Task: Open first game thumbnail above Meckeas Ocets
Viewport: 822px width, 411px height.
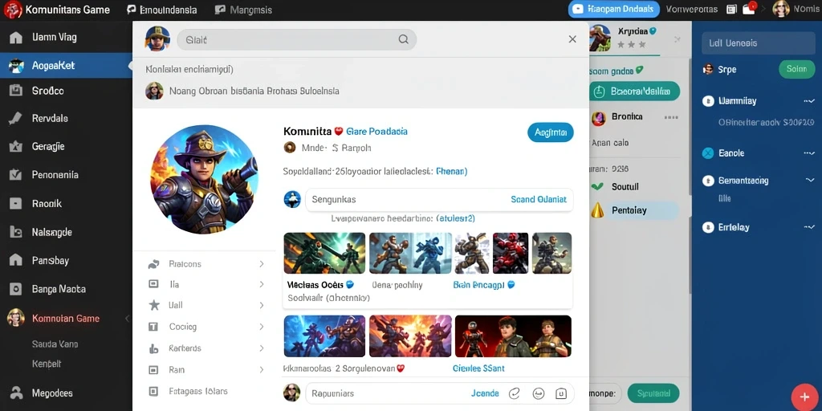Action: (x=324, y=253)
